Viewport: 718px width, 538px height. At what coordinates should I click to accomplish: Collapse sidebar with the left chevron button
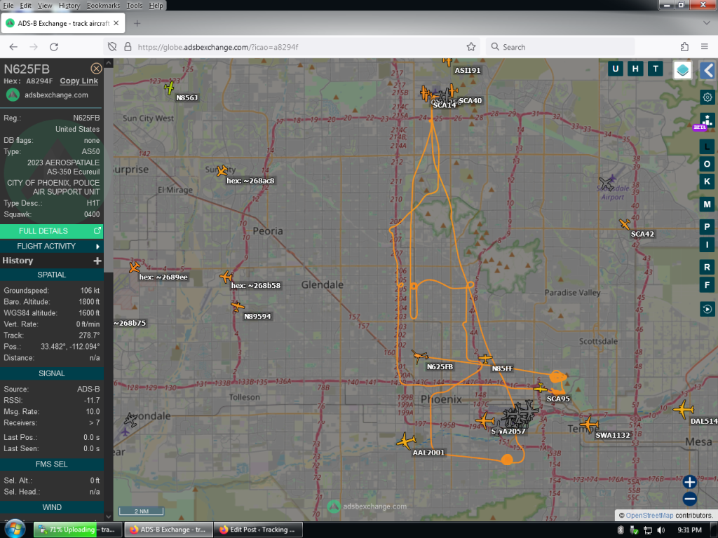click(708, 71)
